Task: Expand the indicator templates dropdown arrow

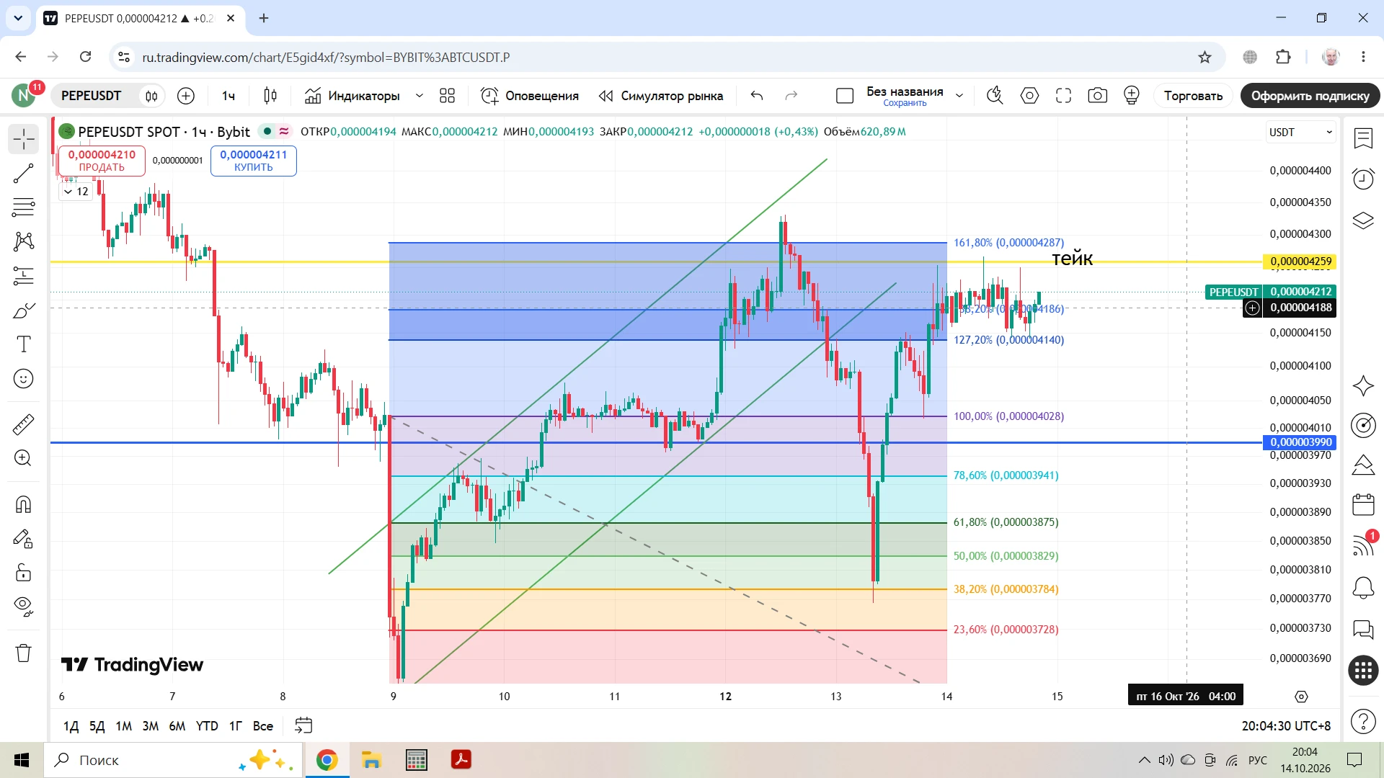Action: point(419,96)
